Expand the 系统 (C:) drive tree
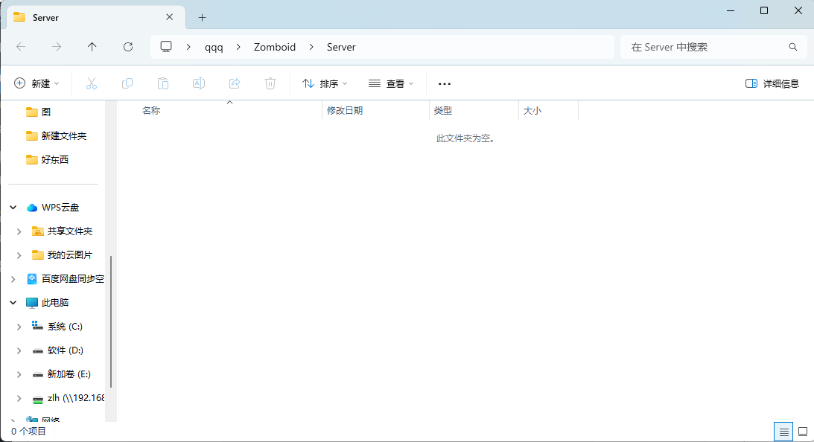Image resolution: width=814 pixels, height=442 pixels. (19, 327)
